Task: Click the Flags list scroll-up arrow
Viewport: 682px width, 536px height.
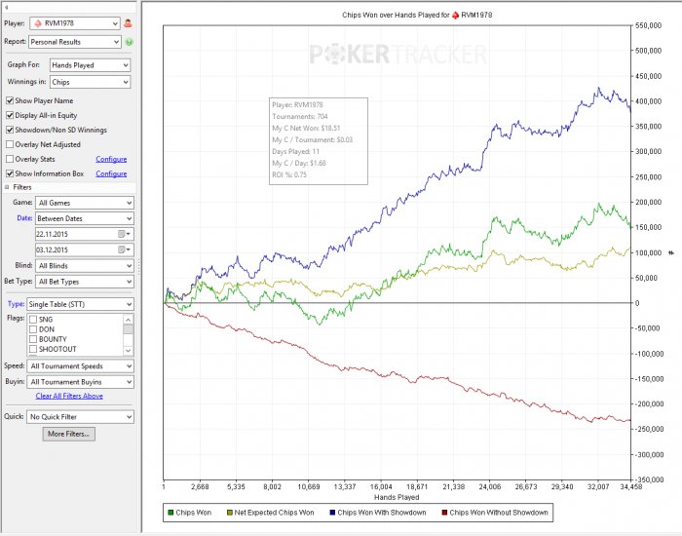Action: [129, 319]
